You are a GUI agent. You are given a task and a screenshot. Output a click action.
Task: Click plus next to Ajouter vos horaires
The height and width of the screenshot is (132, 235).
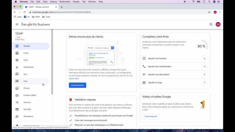click(204, 58)
